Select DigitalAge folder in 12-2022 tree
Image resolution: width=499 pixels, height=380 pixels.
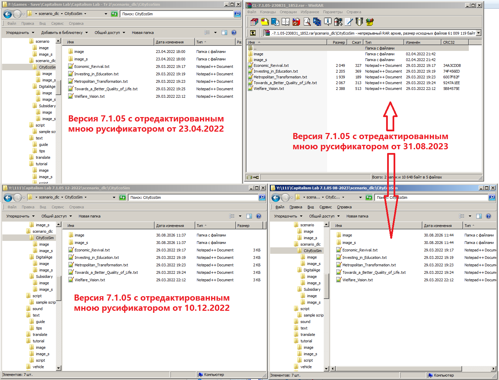click(x=44, y=257)
